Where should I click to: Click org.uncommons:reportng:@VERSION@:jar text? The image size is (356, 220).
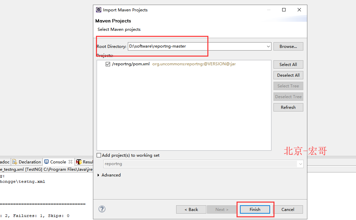click(194, 64)
